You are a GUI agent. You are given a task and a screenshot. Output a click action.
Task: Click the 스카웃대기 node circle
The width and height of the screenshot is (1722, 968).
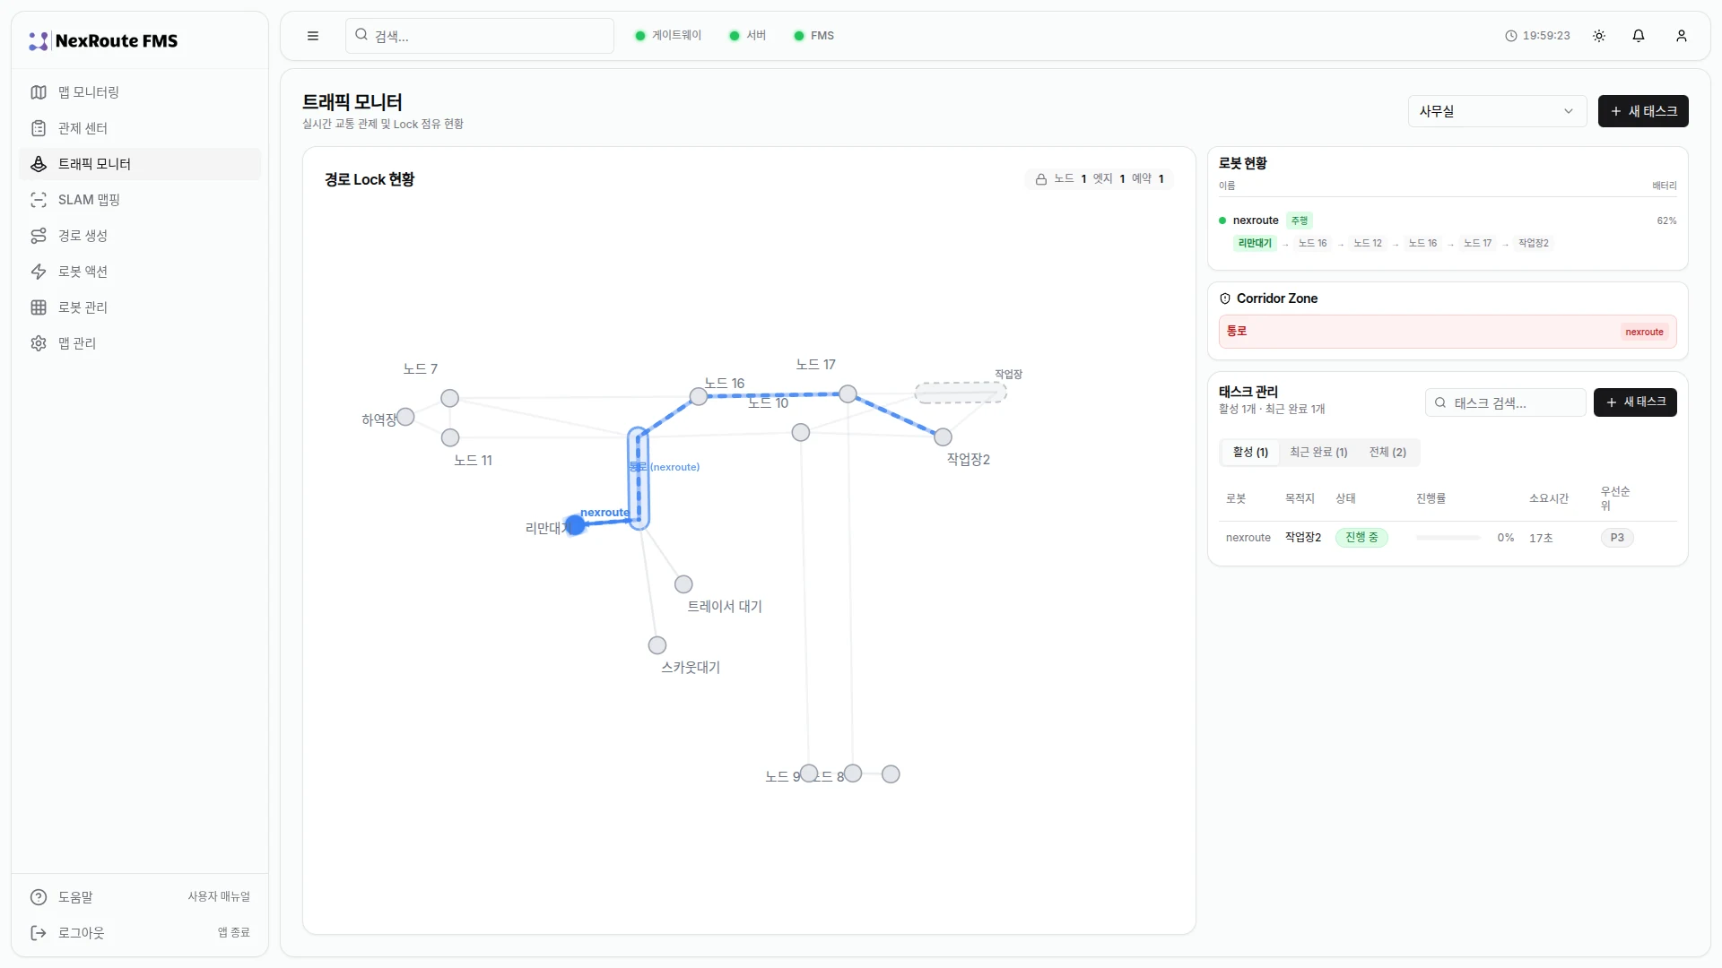click(657, 645)
